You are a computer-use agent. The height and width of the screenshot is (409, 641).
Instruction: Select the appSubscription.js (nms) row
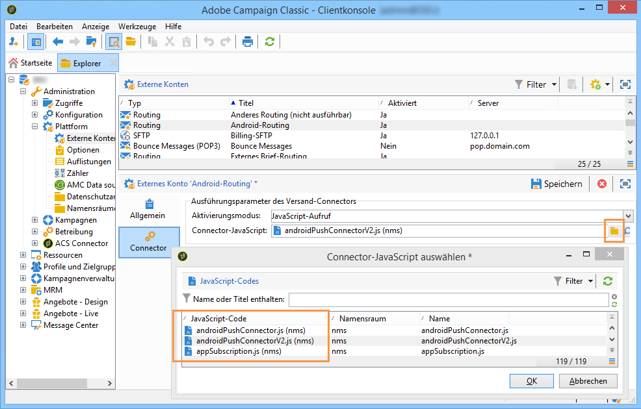click(395, 351)
